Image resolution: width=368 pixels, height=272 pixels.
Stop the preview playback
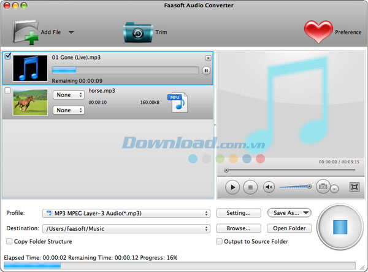[x=250, y=187]
